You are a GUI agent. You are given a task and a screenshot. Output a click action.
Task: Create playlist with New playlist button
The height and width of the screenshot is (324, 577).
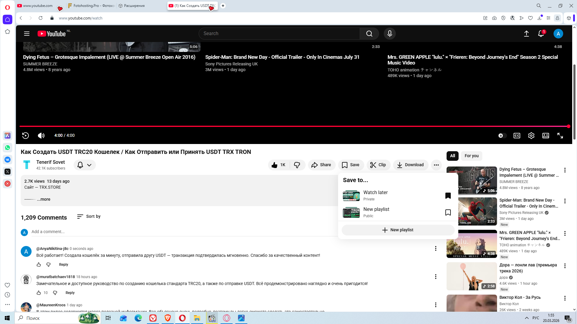pos(398,230)
